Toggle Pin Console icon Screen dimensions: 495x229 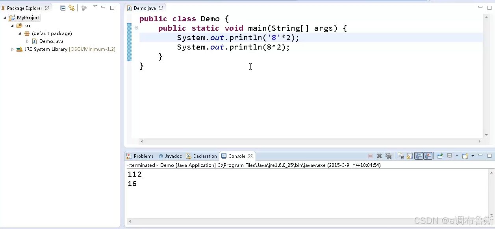click(440, 156)
